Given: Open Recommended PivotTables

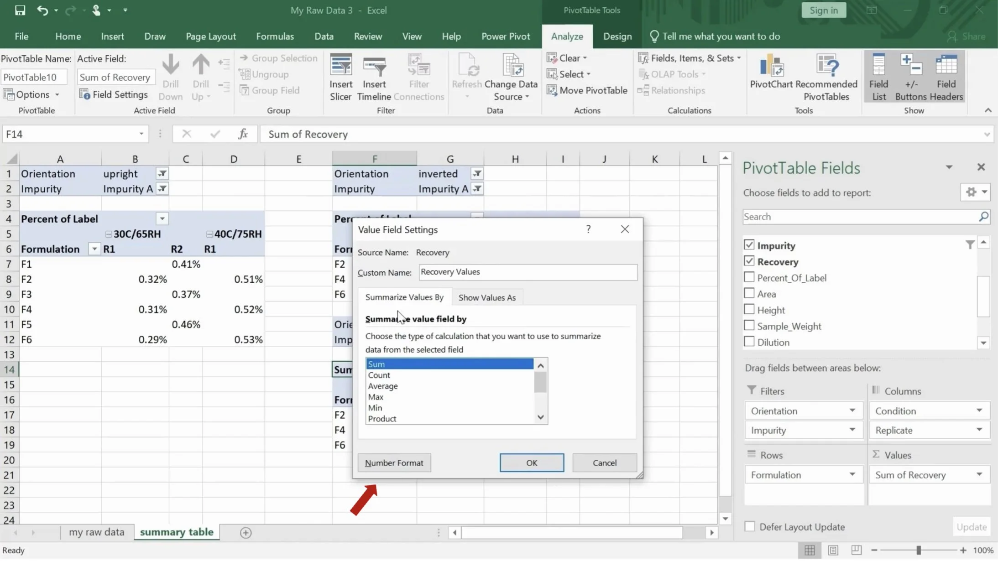Looking at the screenshot, I should point(828,77).
